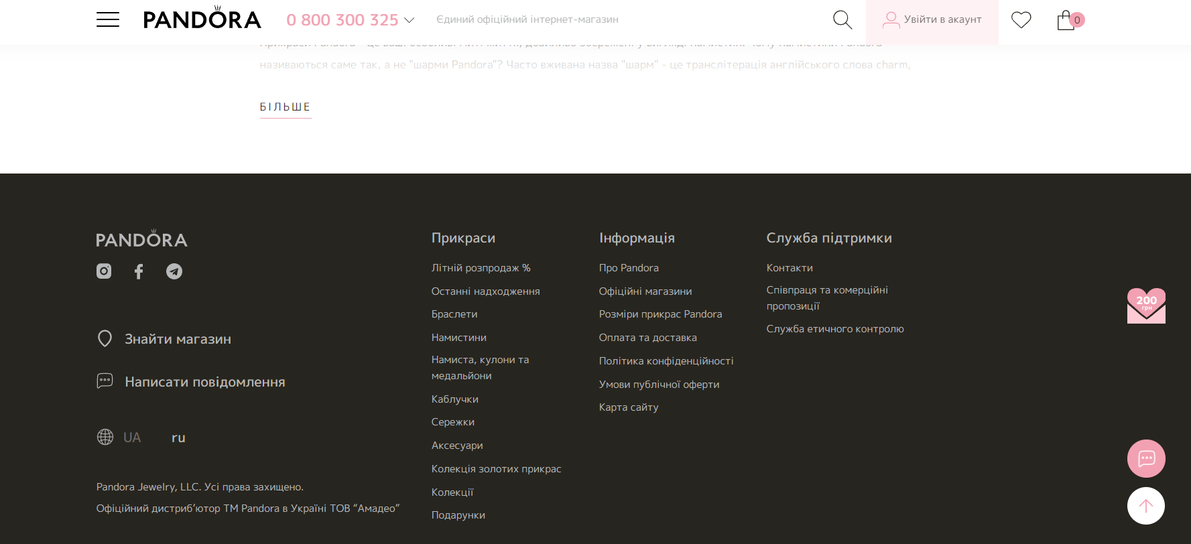1191x544 pixels.
Task: Open Pandora's Facebook page
Action: coord(139,271)
